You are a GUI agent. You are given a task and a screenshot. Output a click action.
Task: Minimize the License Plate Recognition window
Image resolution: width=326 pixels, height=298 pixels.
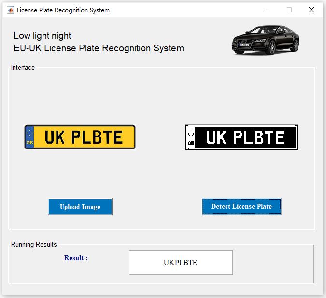[x=268, y=10]
